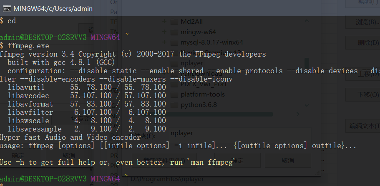The height and width of the screenshot is (186, 380).
Task: Expand the Md2All folder node
Action: (x=164, y=21)
